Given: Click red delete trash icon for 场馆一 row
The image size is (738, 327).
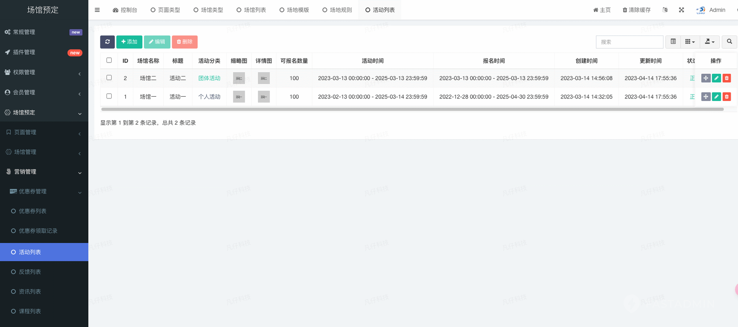Looking at the screenshot, I should click(x=726, y=97).
